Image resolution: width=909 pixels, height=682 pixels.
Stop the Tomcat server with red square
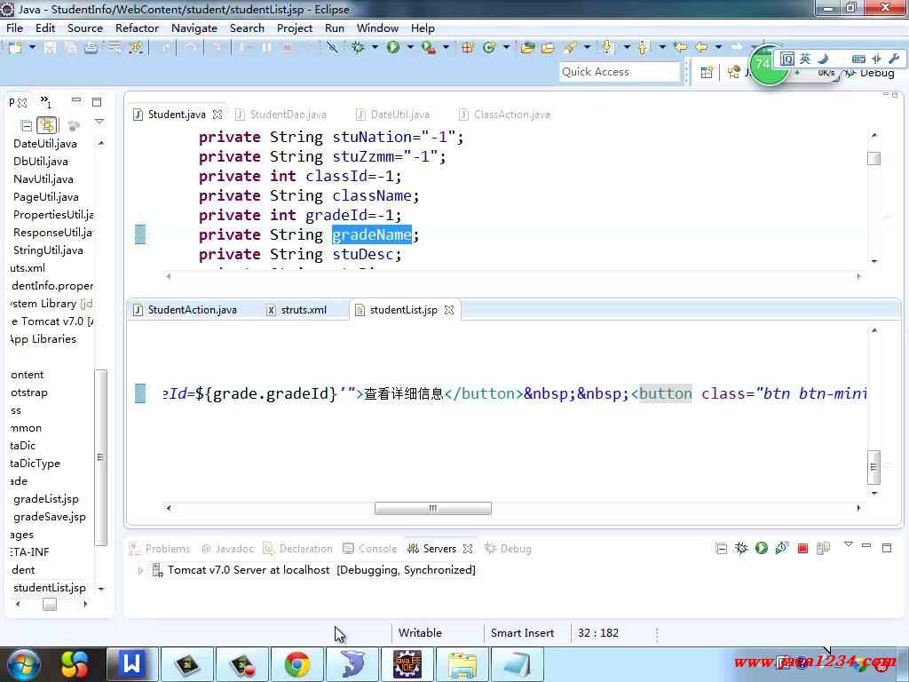[x=802, y=548]
